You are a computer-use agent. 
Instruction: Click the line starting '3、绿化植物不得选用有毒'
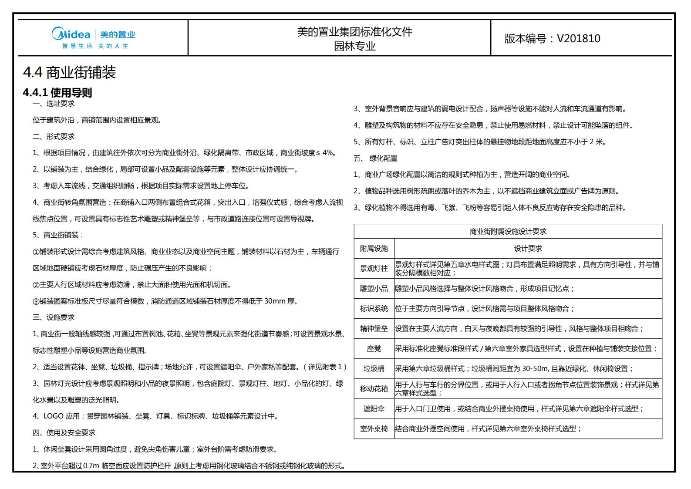[491, 208]
